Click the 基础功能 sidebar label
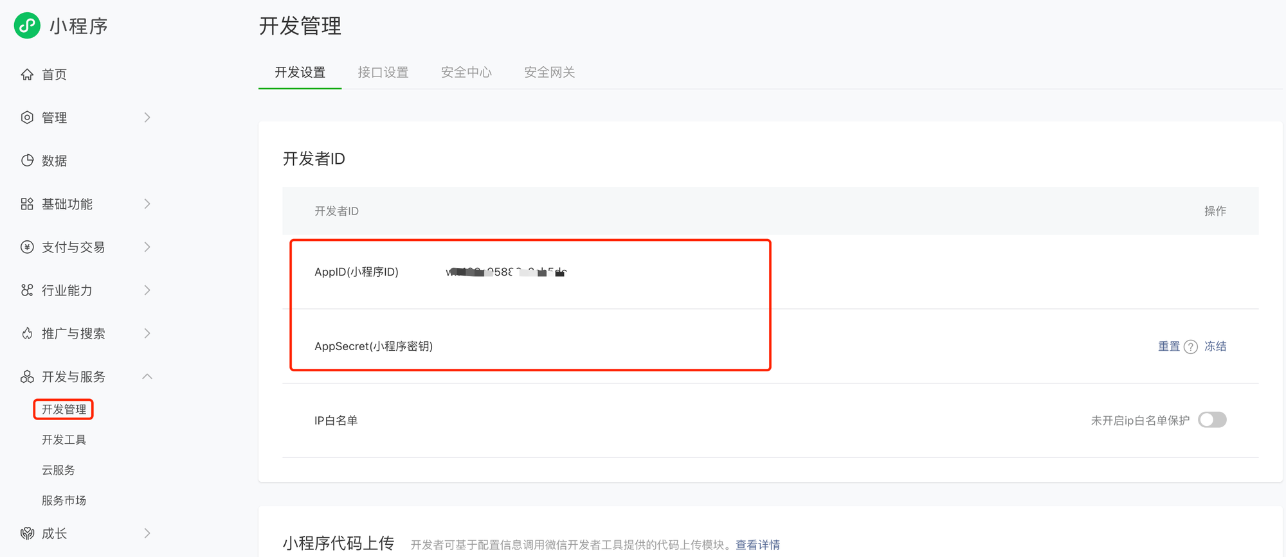Screen dimensions: 1286x557 [x=67, y=204]
